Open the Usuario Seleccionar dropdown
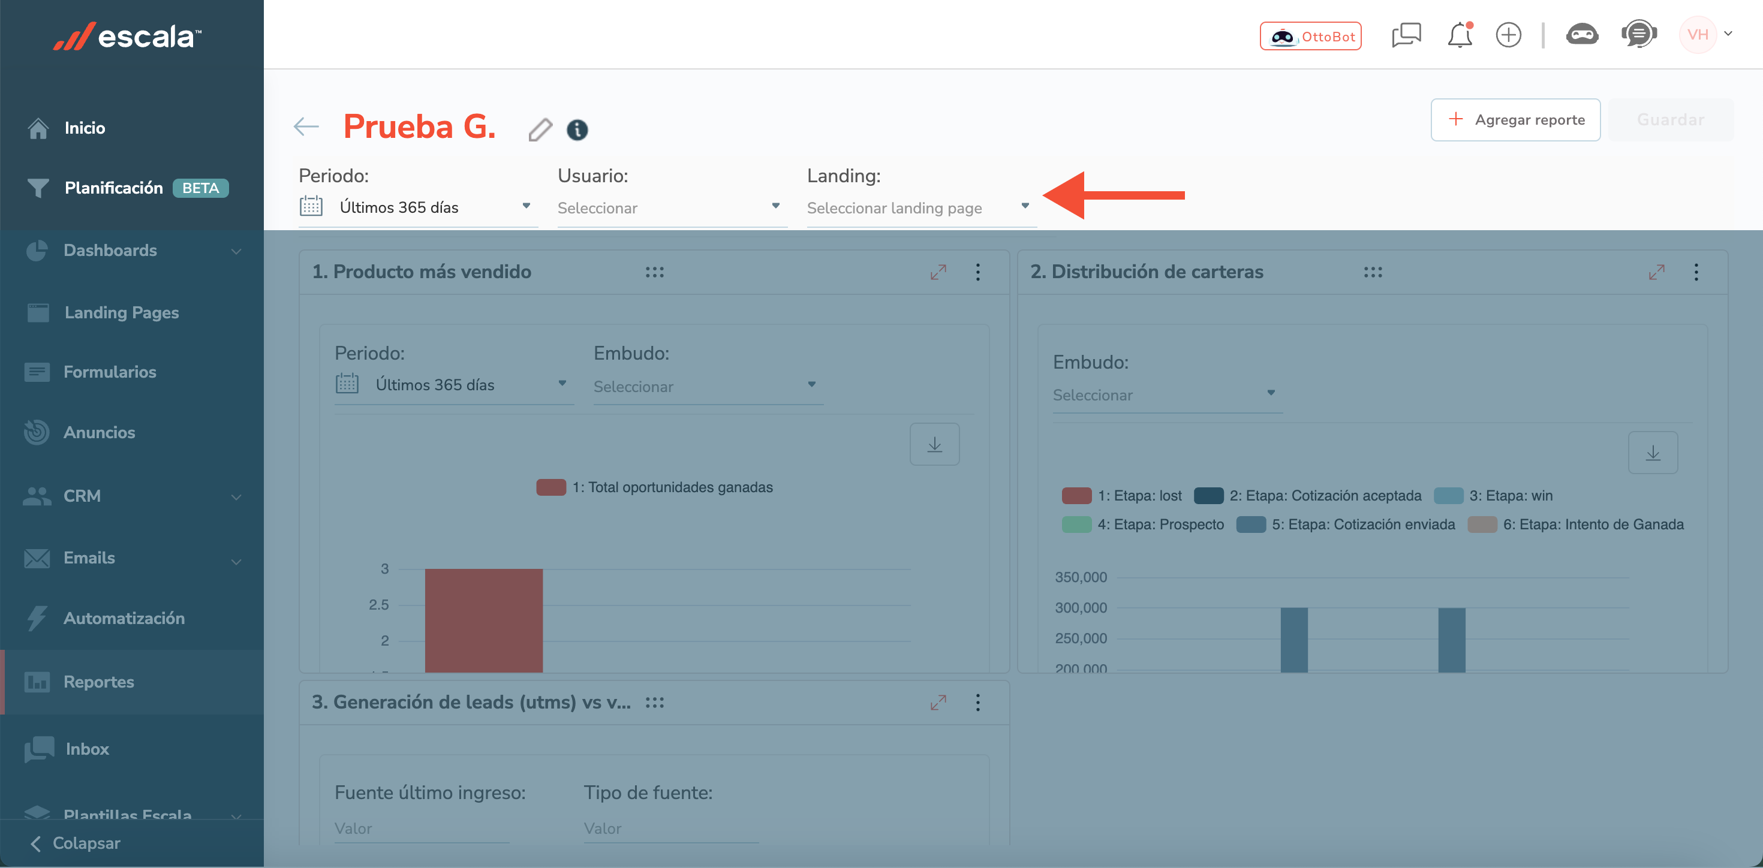This screenshot has width=1763, height=868. tap(672, 207)
